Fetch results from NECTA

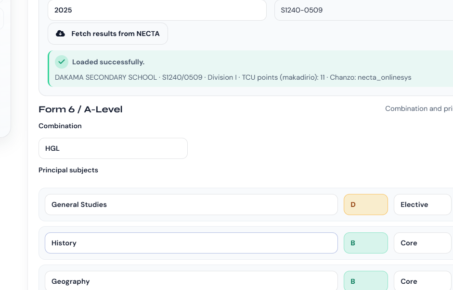108,34
